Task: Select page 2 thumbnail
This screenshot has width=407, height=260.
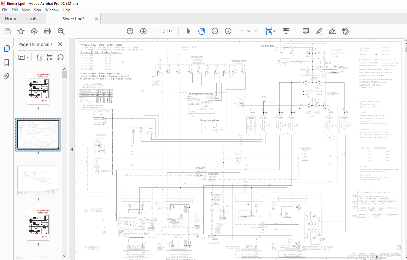Action: pyautogui.click(x=38, y=135)
